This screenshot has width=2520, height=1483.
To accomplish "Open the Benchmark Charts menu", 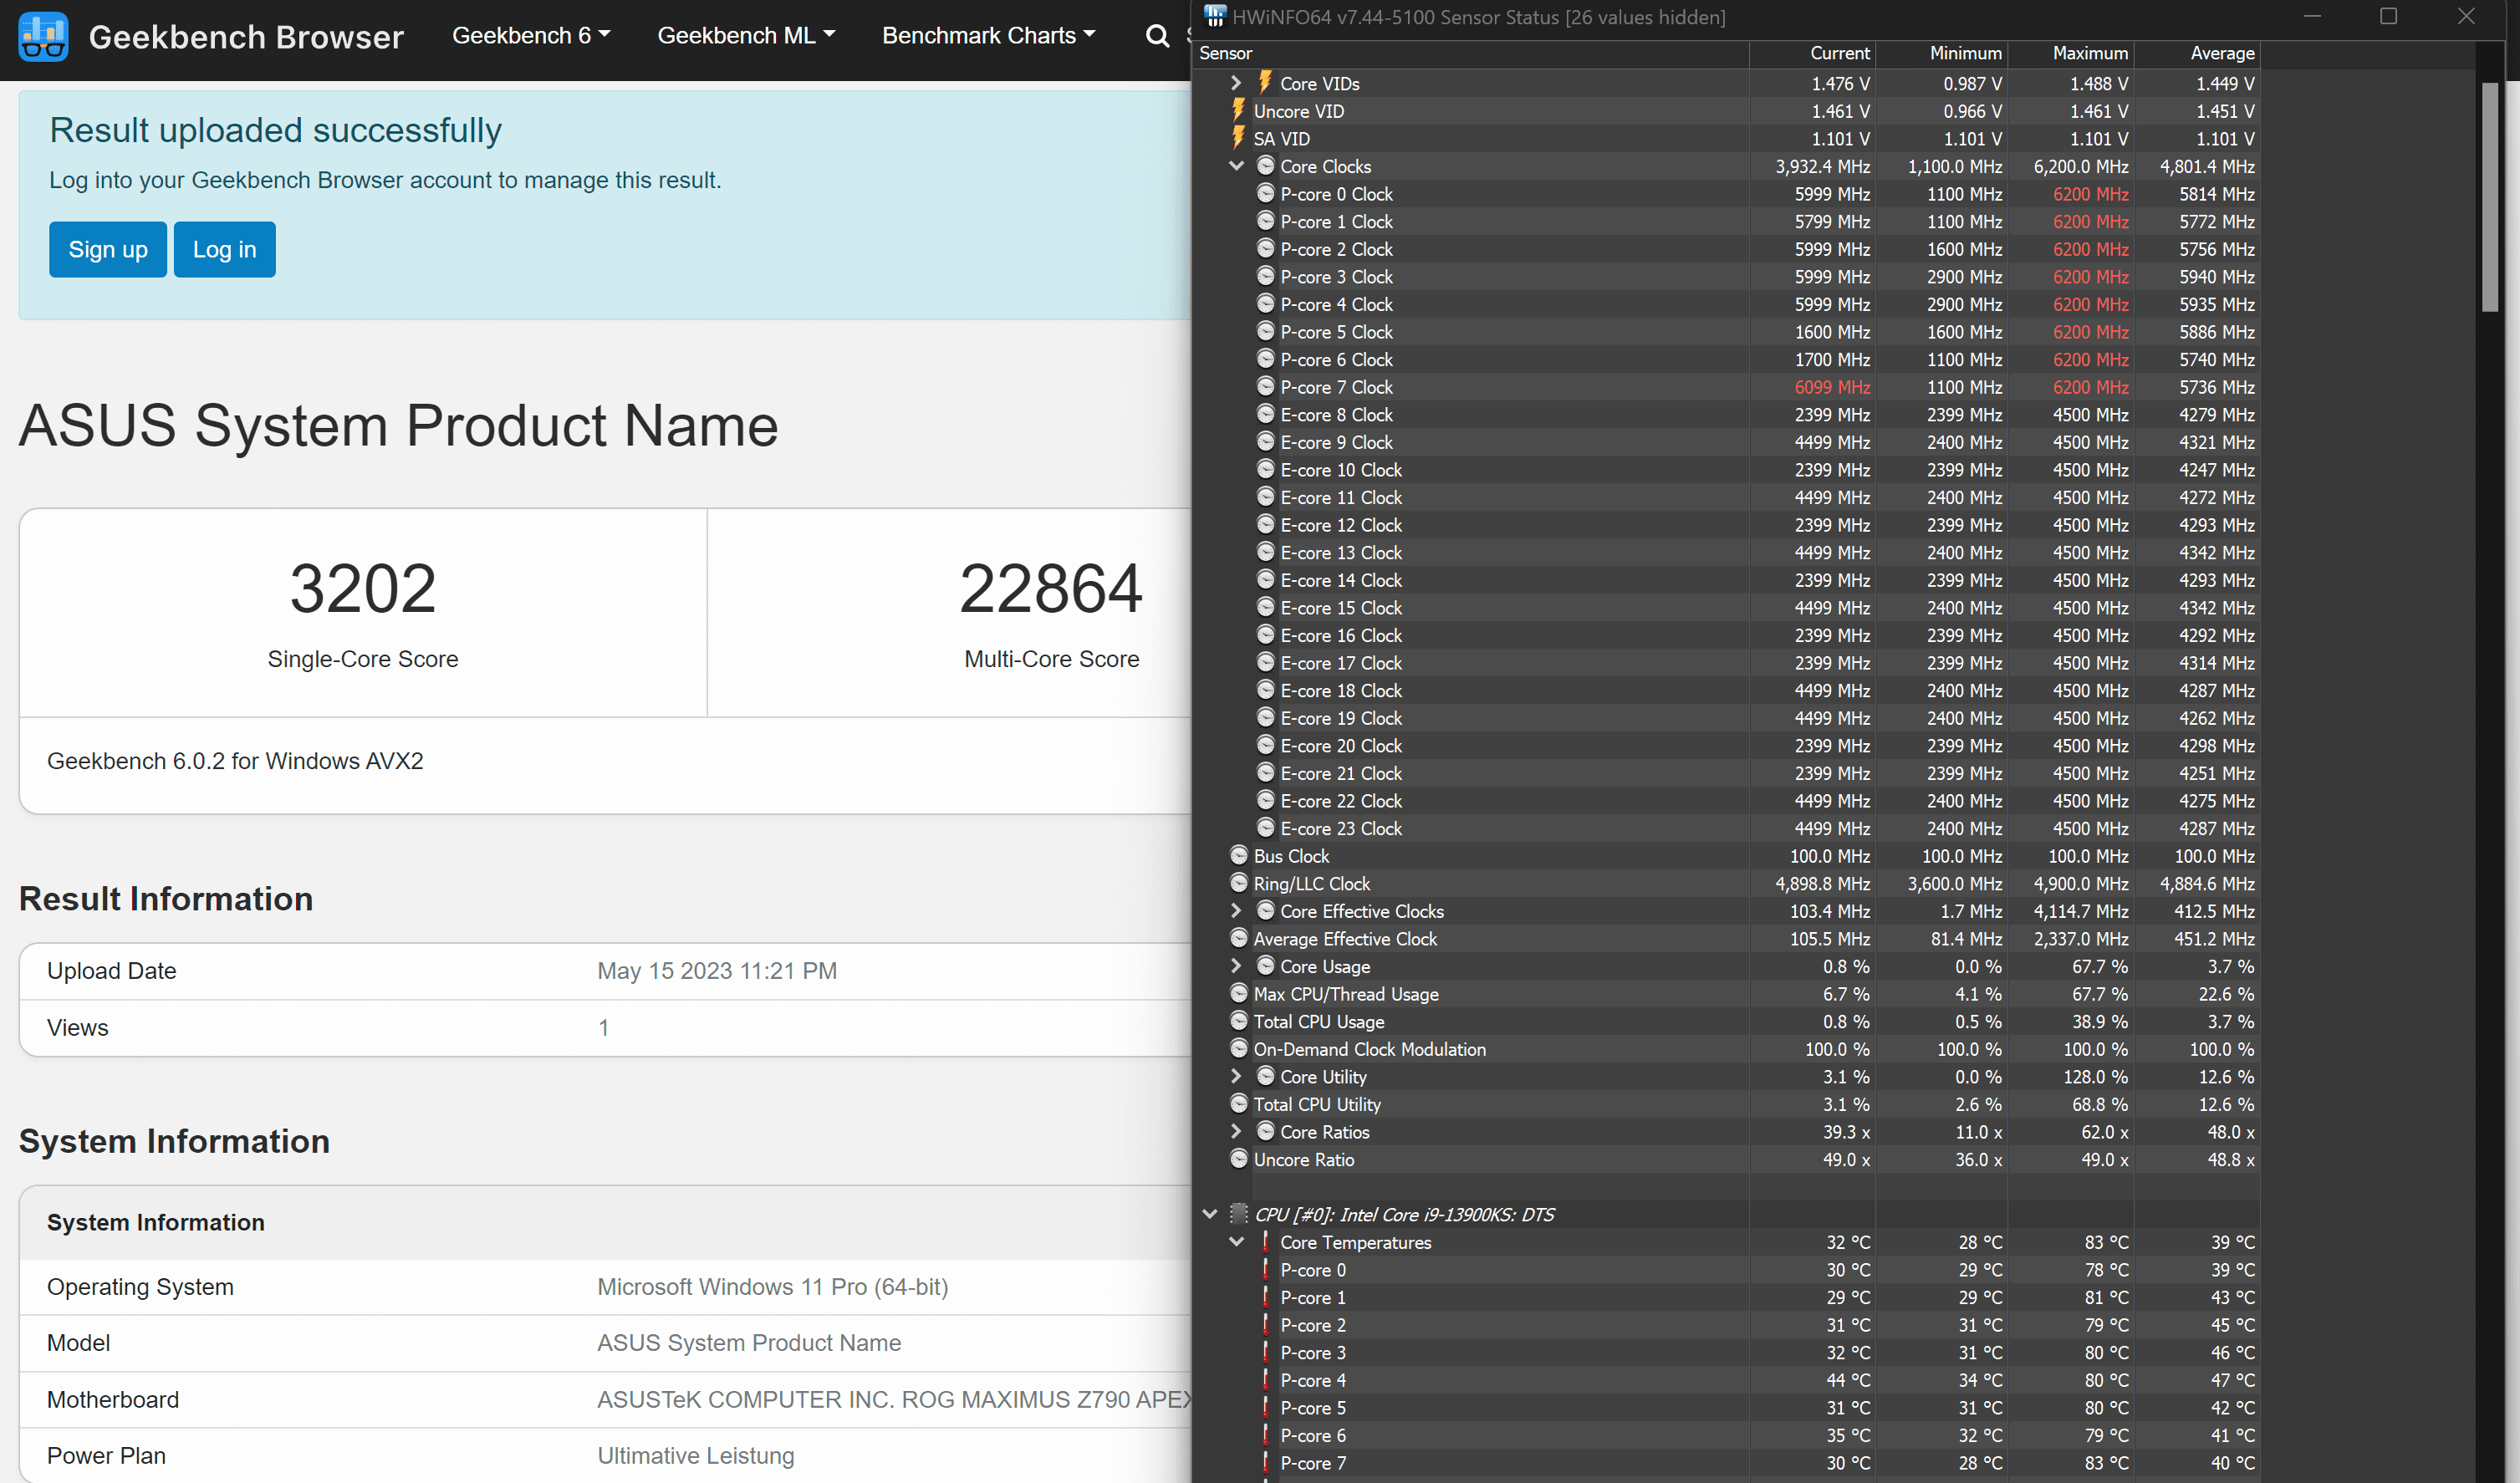I will coord(987,36).
